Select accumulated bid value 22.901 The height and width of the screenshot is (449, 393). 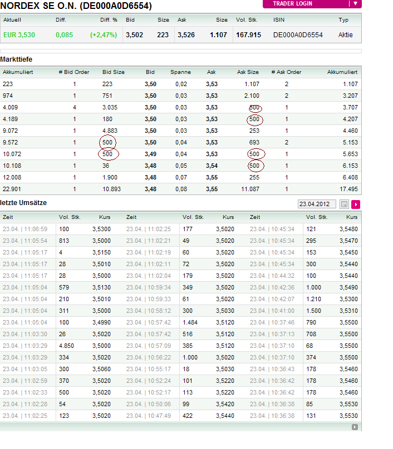12,189
